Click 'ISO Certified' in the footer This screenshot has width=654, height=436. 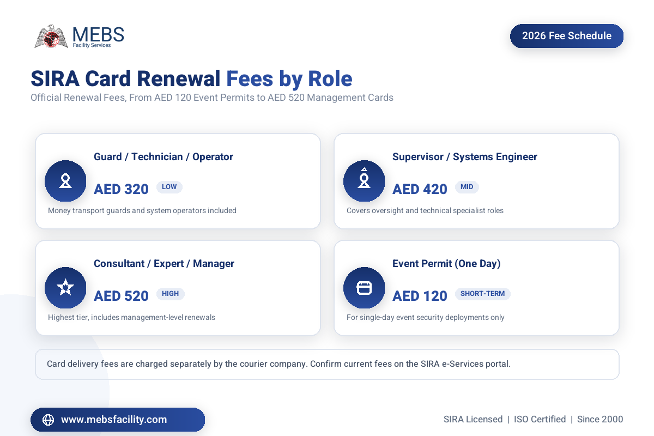(540, 420)
